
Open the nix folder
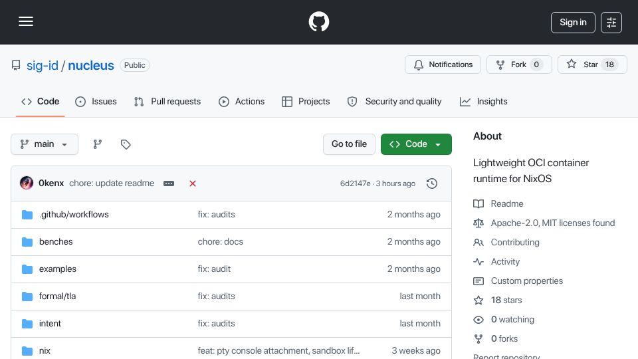[45, 351]
